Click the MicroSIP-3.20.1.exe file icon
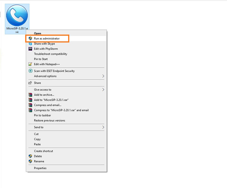Image resolution: width=227 pixels, height=188 pixels. tap(18, 16)
